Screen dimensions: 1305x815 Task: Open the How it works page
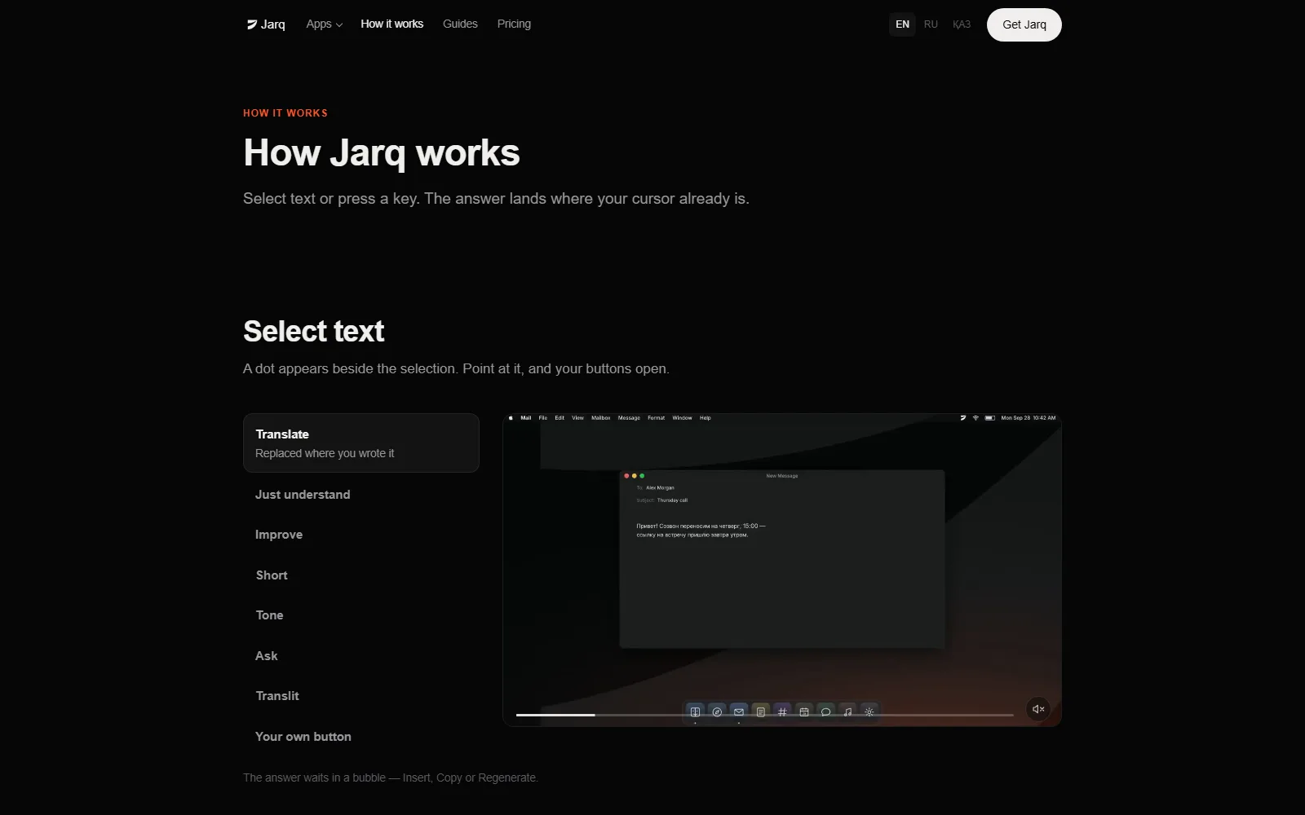click(x=391, y=24)
